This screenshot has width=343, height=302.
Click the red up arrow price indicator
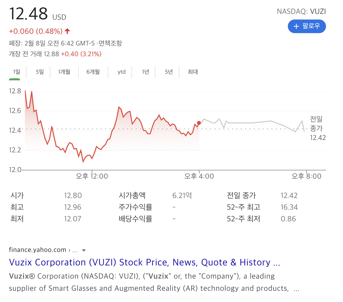tap(67, 31)
